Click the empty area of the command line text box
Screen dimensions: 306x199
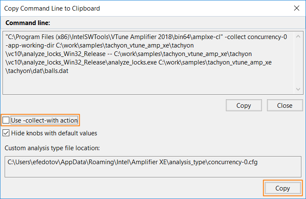148,84
